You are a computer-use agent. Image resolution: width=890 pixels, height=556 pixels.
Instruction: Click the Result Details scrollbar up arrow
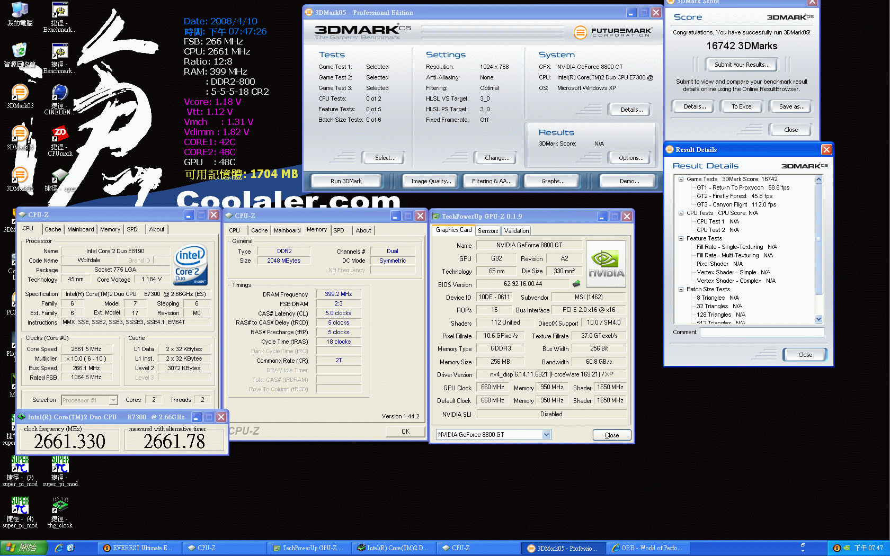818,179
